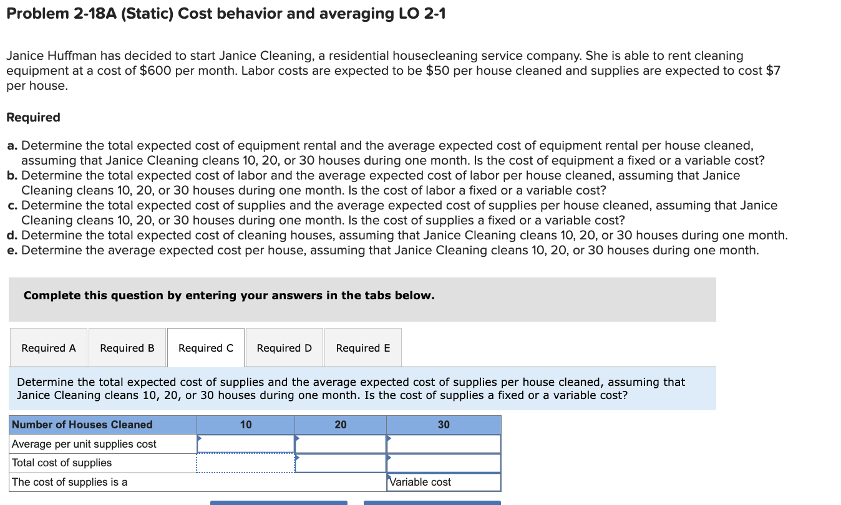Select the Required C tab
Screen dimensions: 841x505
pos(205,347)
